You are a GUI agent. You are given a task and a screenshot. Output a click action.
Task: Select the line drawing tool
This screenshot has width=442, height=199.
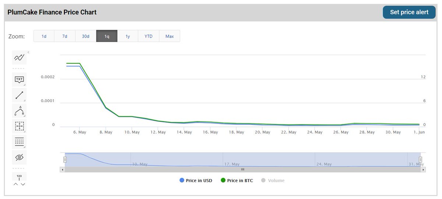(x=19, y=95)
